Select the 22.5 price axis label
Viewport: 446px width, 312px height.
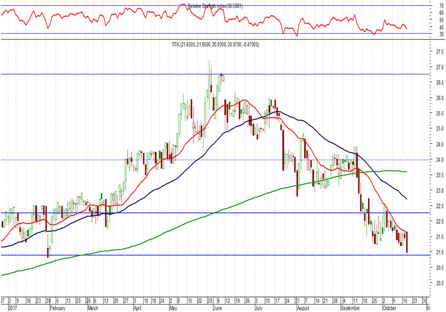(x=440, y=206)
